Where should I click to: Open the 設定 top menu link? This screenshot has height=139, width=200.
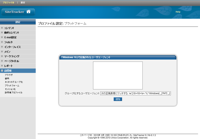pos(23,2)
